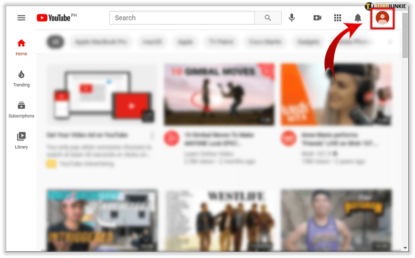Focus the Search input field
Image resolution: width=415 pixels, height=258 pixels.
click(181, 18)
